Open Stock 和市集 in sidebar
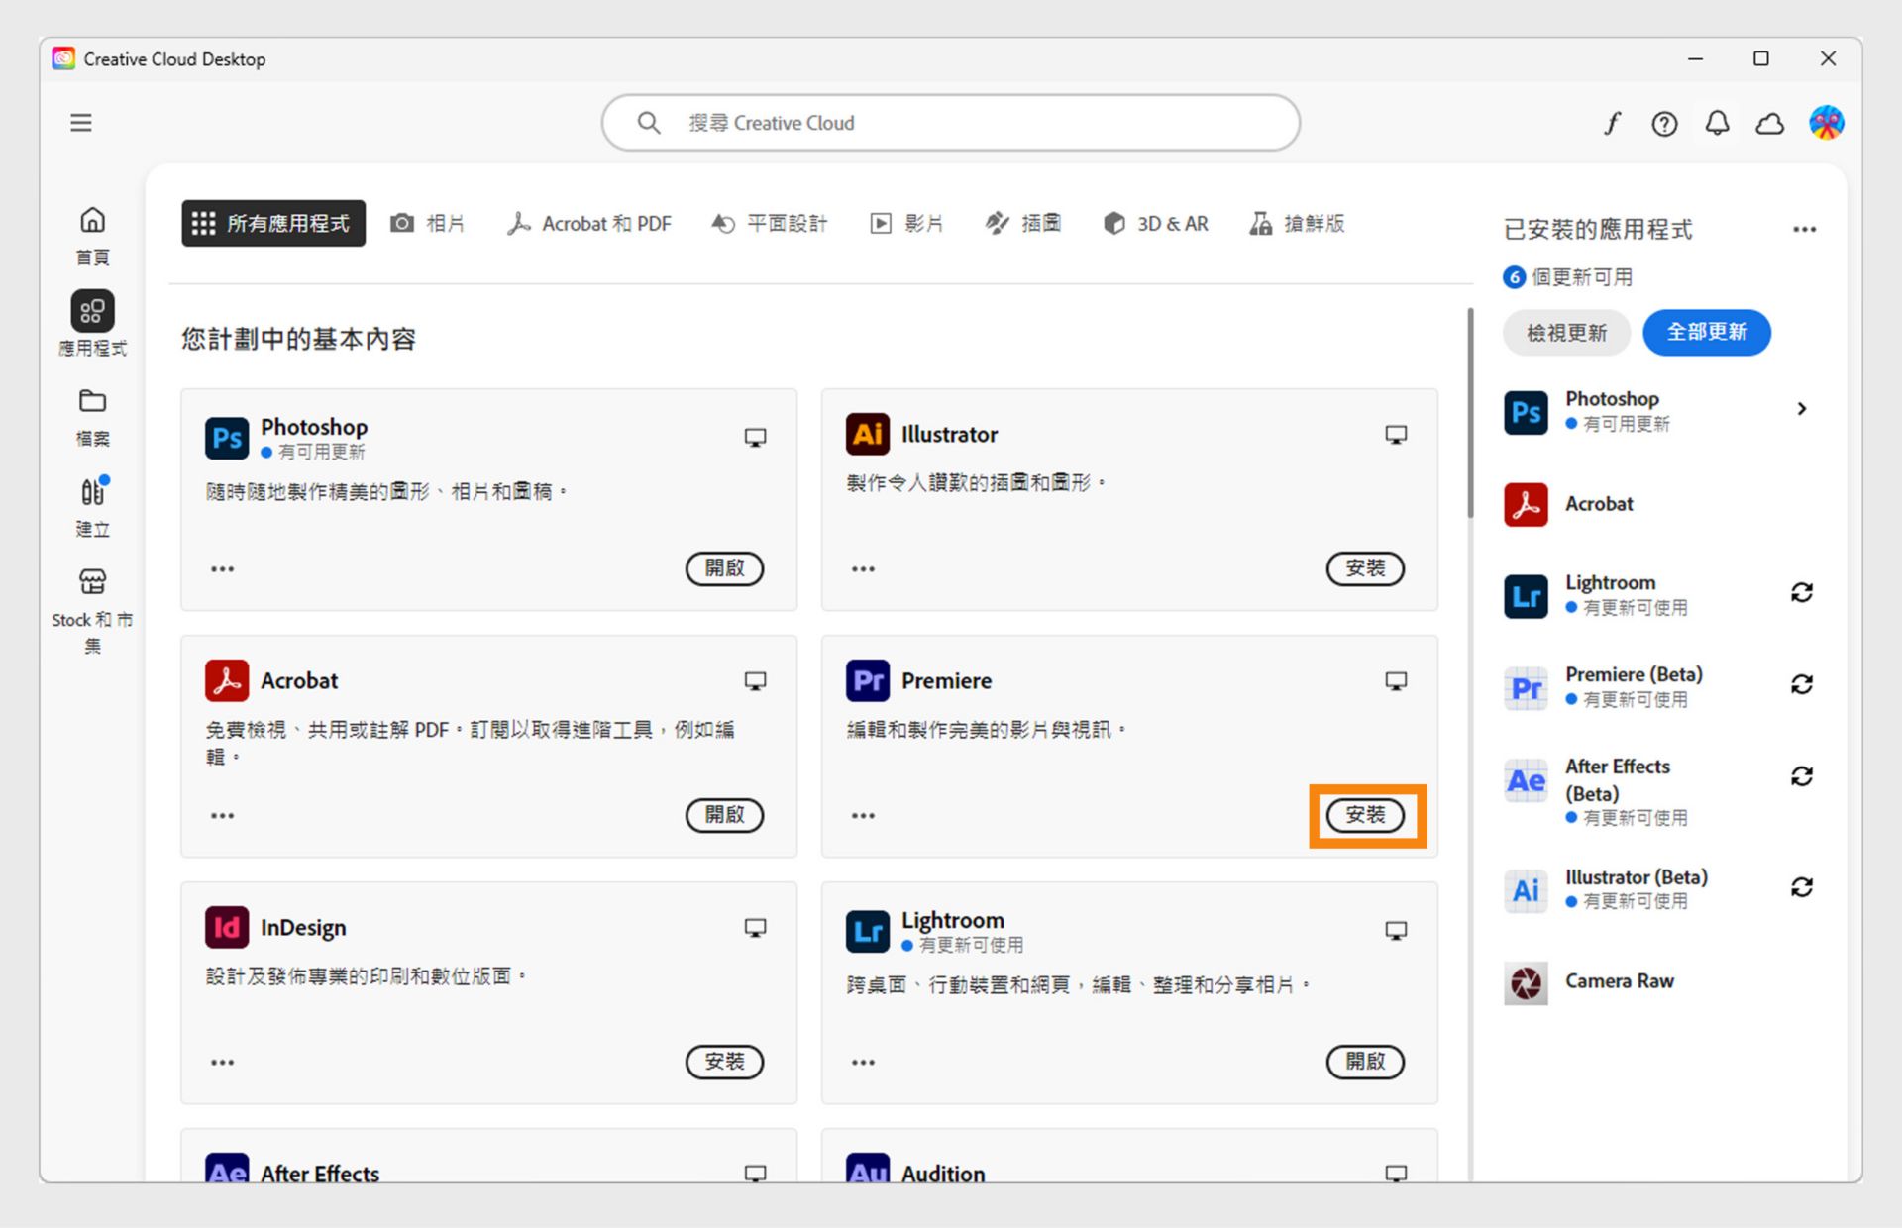 tap(93, 612)
